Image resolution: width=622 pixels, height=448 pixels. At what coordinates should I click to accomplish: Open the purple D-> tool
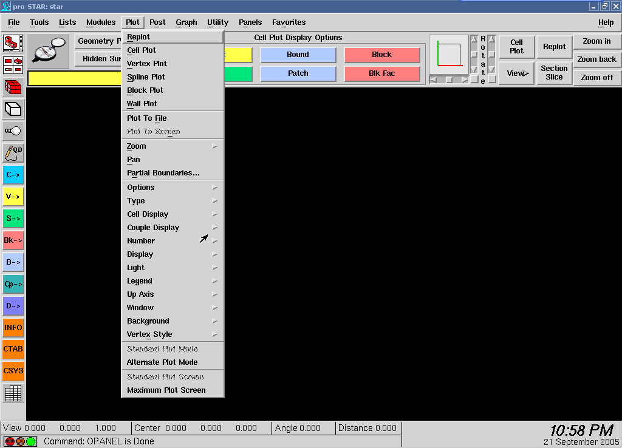point(13,306)
